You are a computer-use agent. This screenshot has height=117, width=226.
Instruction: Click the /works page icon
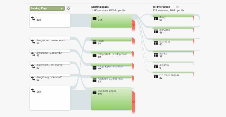156,55
